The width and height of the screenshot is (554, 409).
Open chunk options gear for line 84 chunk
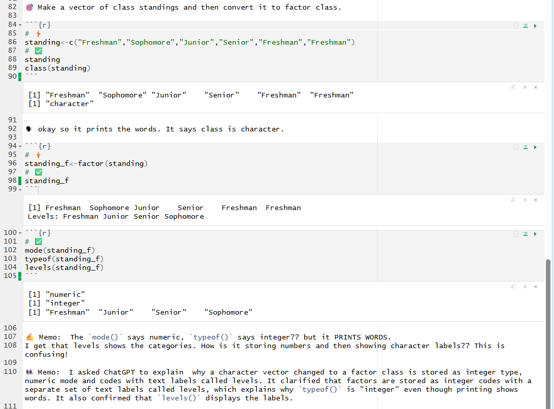(516, 26)
